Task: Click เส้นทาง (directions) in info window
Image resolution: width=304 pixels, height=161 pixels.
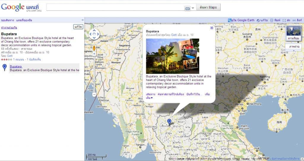Action: (151, 94)
